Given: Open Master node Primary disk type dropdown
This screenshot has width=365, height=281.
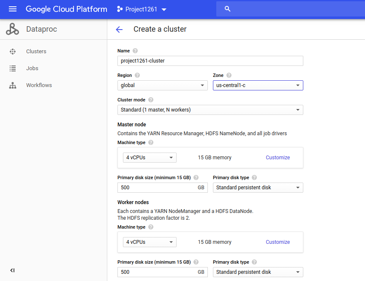Looking at the screenshot, I should (x=258, y=188).
